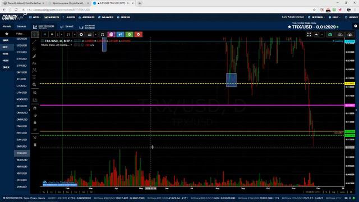Viewport: 359px width, 202px height.
Task: Toggle favorites star in markets sidebar
Action: tap(7, 34)
